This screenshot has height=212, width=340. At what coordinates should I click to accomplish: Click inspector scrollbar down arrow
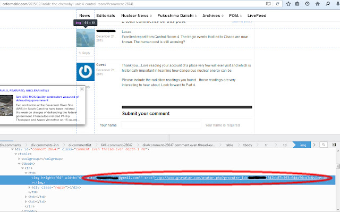click(338, 210)
